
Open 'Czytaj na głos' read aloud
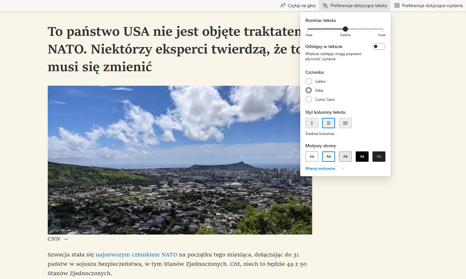pyautogui.click(x=298, y=5)
